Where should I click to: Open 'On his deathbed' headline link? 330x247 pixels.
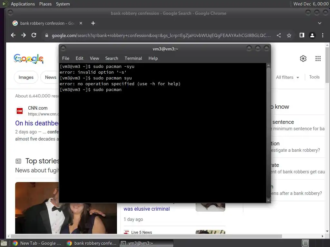(x=37, y=123)
